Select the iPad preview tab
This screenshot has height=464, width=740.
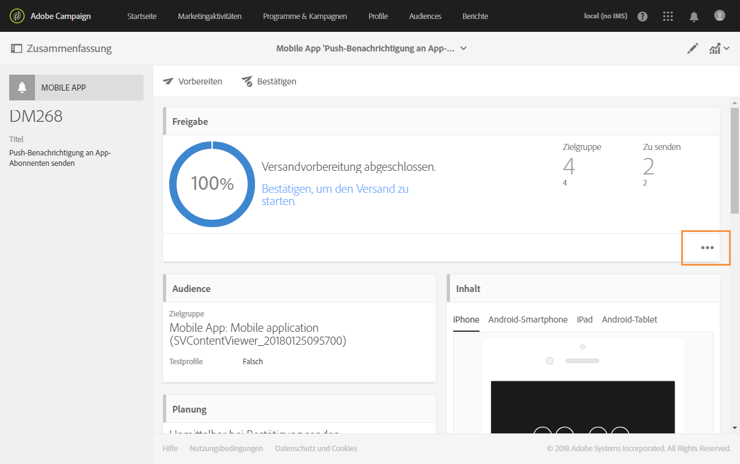(584, 320)
